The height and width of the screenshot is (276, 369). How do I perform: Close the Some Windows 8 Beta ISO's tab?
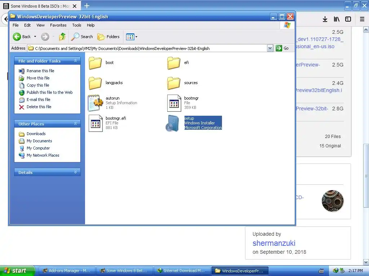tap(74, 6)
